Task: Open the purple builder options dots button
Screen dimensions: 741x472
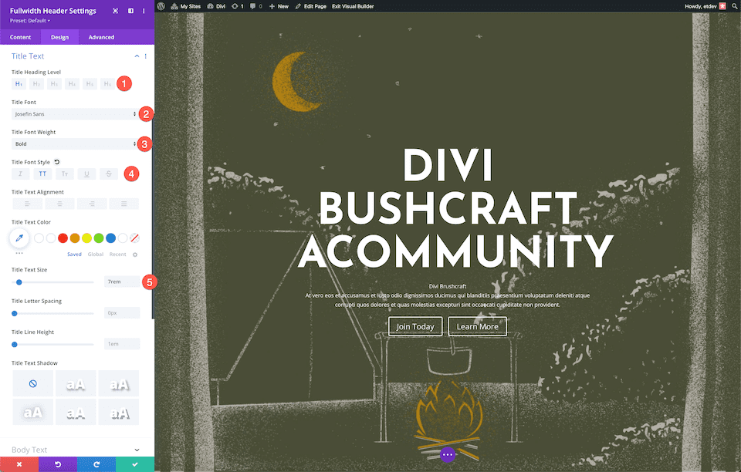Action: click(x=448, y=455)
